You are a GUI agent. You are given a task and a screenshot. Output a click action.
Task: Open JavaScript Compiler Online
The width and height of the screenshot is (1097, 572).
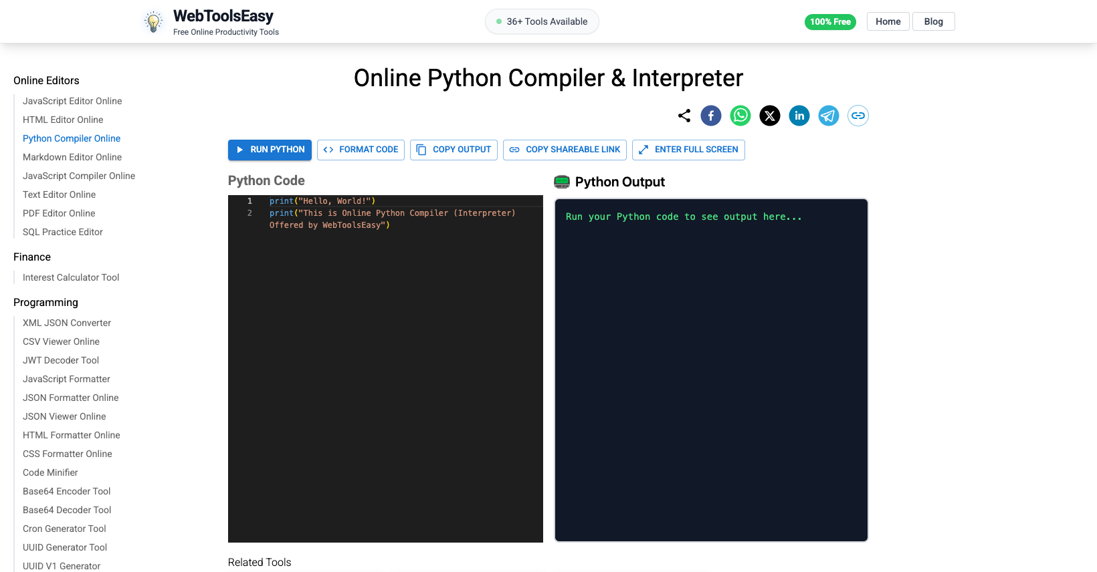(x=79, y=176)
